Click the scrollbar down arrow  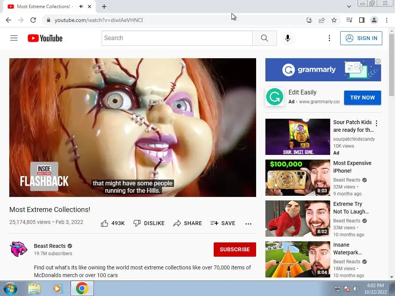[392, 277]
